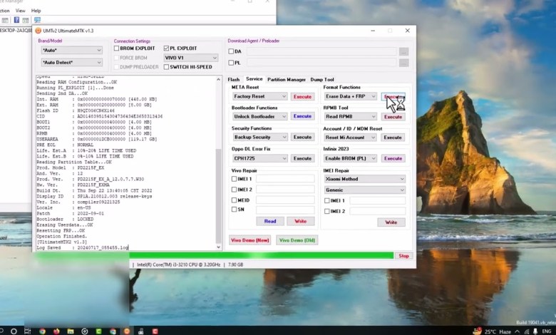The image size is (556, 335).
Task: Click the Vivo Repair IMEI 1 text field
Action: (285, 179)
